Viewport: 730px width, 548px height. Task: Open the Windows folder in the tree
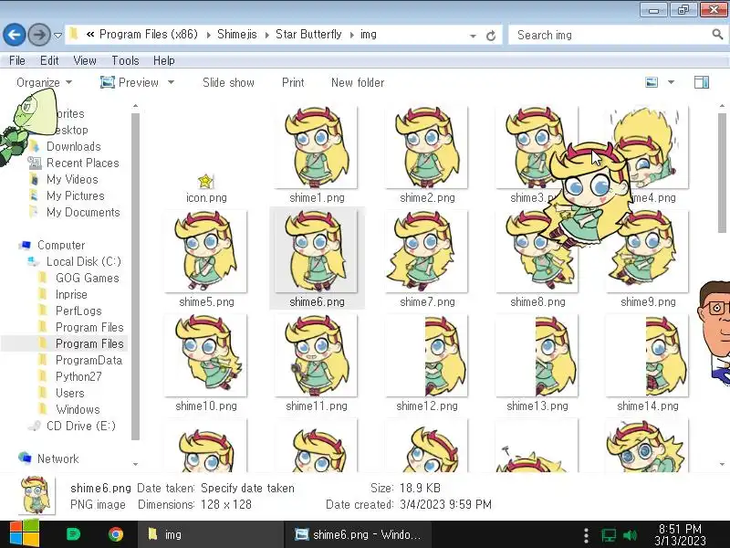click(x=78, y=409)
